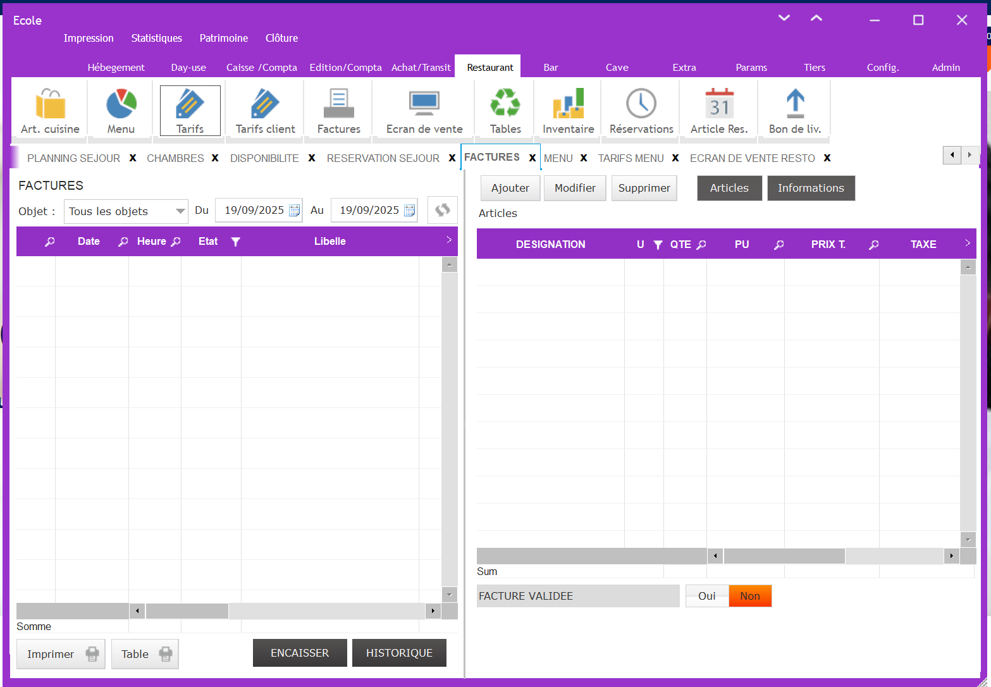Open the Statistiques menu

point(156,38)
